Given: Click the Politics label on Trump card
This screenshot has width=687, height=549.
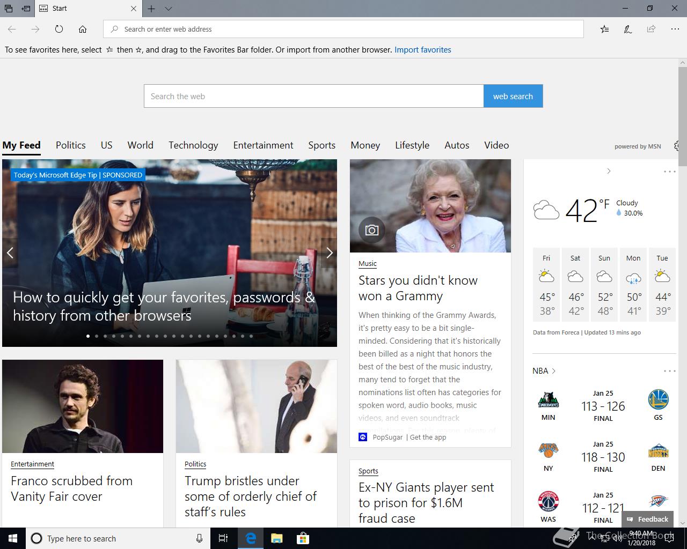Looking at the screenshot, I should point(195,464).
